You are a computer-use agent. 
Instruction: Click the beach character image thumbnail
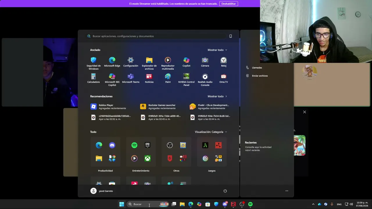299,145
